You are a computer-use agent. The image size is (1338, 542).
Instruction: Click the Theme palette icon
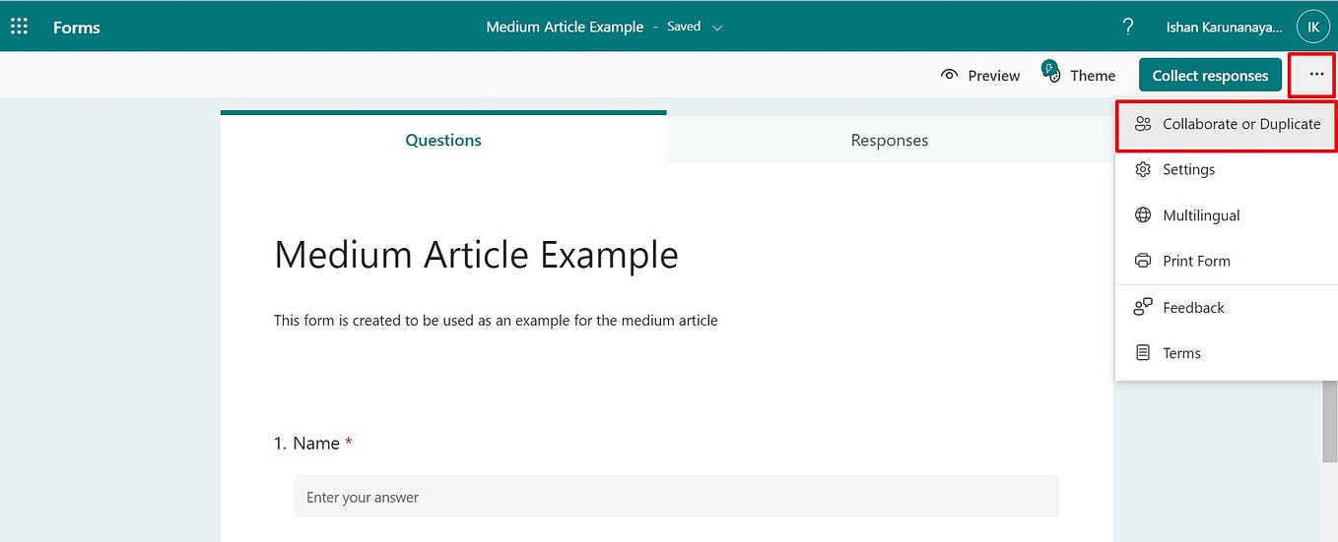click(x=1051, y=73)
